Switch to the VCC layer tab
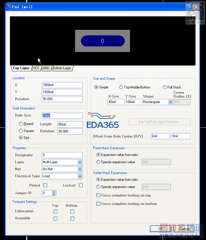This screenshot has height=240, width=206. pos(36,68)
